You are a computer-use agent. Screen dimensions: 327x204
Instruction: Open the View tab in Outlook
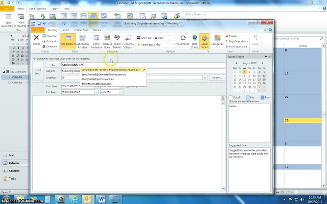click(66, 9)
